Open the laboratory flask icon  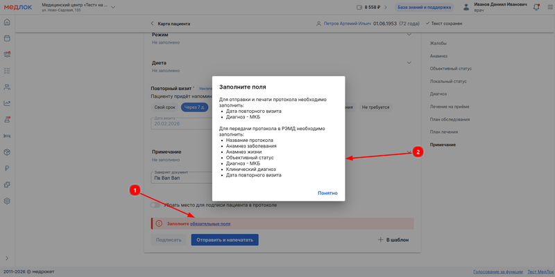point(7,119)
